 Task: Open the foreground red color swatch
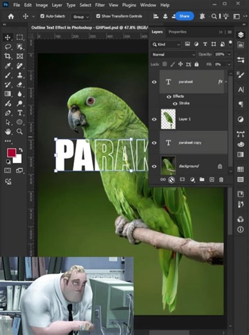click(12, 153)
